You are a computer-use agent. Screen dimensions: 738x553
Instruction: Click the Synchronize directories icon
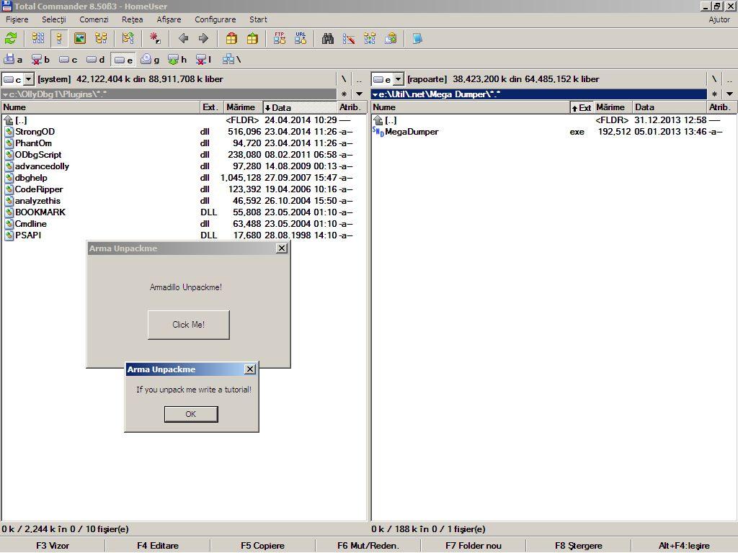tap(370, 38)
